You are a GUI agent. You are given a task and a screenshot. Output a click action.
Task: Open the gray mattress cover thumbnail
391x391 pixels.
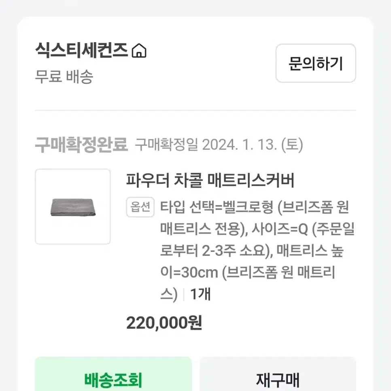[x=73, y=206]
